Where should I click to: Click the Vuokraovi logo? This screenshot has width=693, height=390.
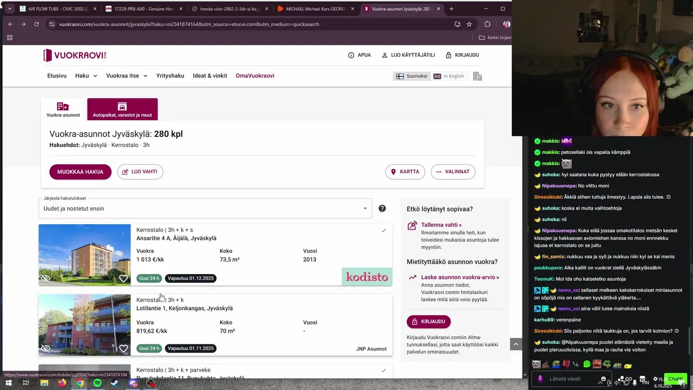coord(75,55)
